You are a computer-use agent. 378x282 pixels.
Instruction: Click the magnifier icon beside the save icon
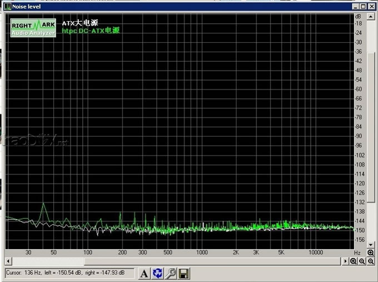tap(171, 273)
